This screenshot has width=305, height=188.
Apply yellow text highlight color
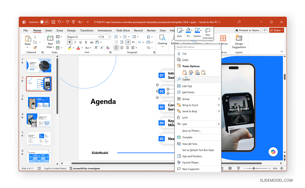[70, 48]
